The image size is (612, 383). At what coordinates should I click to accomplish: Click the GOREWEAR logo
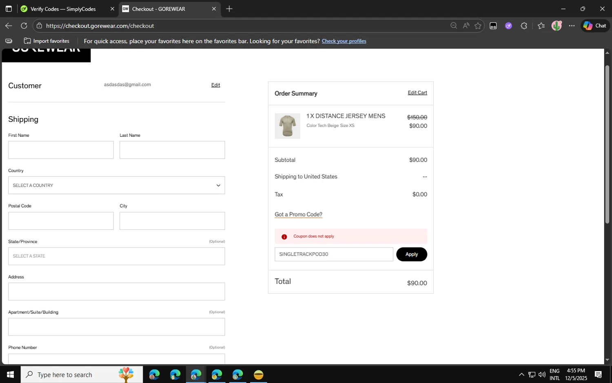(x=46, y=55)
